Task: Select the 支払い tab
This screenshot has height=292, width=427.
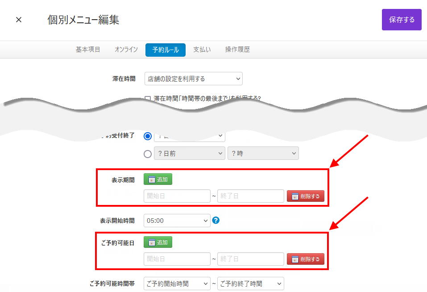Action: coord(202,50)
